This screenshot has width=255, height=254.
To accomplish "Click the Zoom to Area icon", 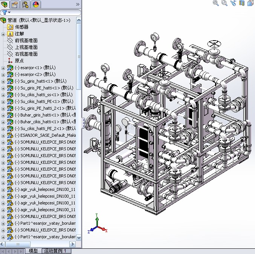I will (224, 3).
